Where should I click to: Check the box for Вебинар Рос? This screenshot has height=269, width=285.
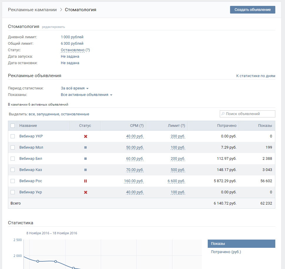13,181
